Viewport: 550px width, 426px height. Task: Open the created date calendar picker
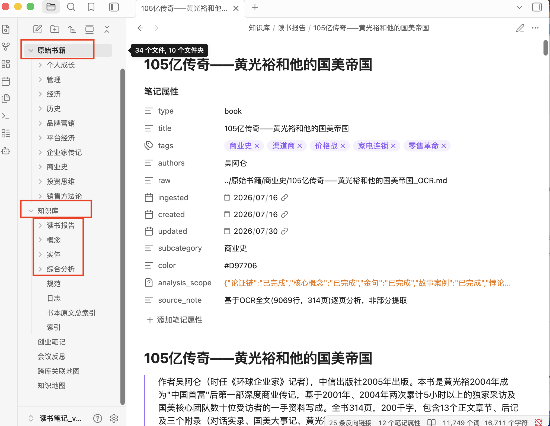click(227, 214)
